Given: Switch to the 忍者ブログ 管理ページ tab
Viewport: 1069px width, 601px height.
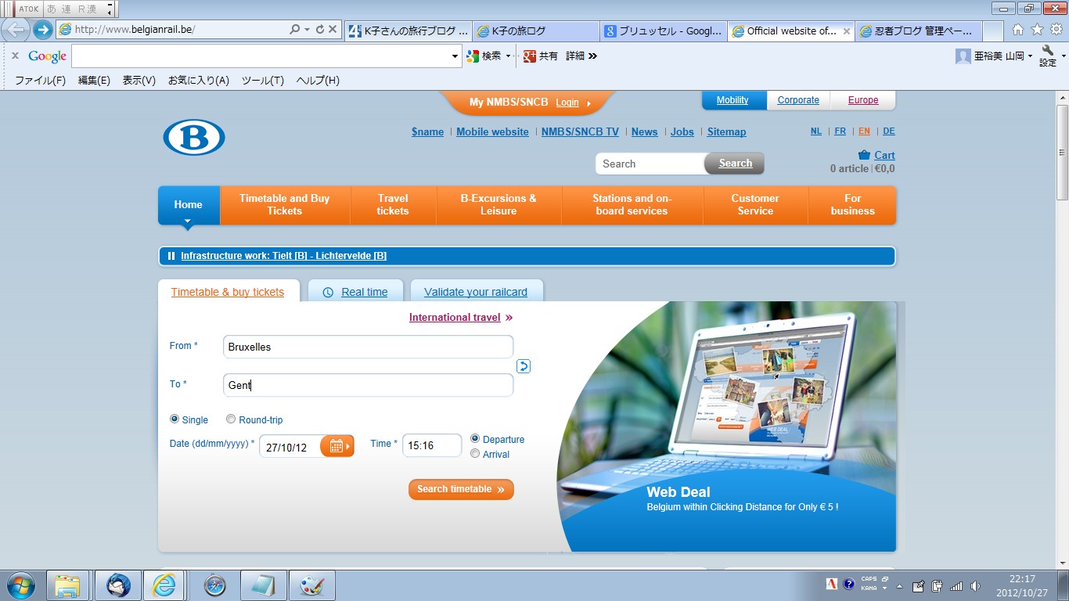Looking at the screenshot, I should pos(917,31).
